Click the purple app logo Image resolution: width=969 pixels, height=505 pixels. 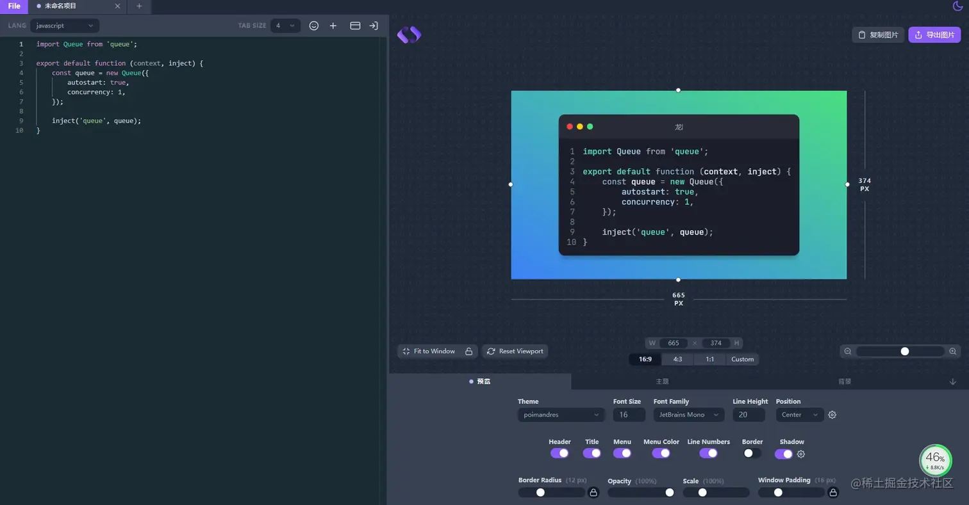click(x=409, y=35)
